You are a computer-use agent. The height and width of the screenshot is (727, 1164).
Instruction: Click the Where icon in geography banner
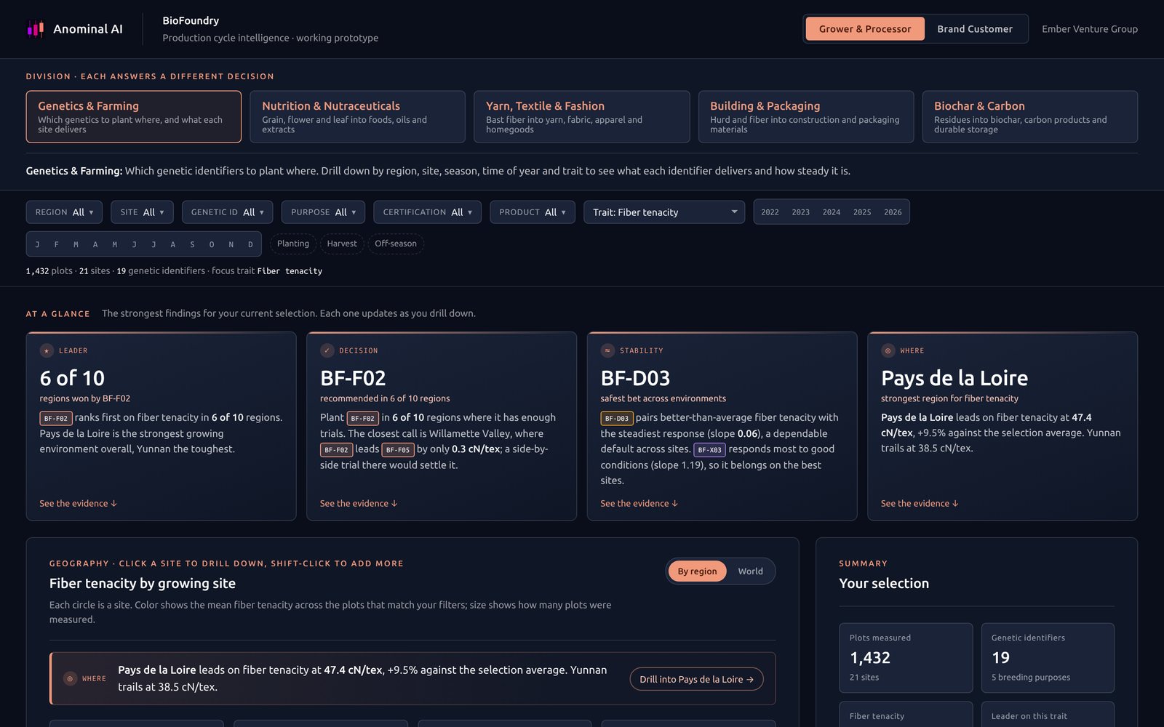pos(70,678)
